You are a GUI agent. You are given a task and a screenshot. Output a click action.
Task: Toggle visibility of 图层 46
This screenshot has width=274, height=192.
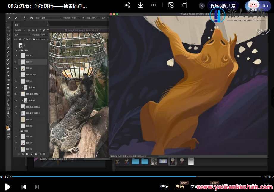pos(16,68)
